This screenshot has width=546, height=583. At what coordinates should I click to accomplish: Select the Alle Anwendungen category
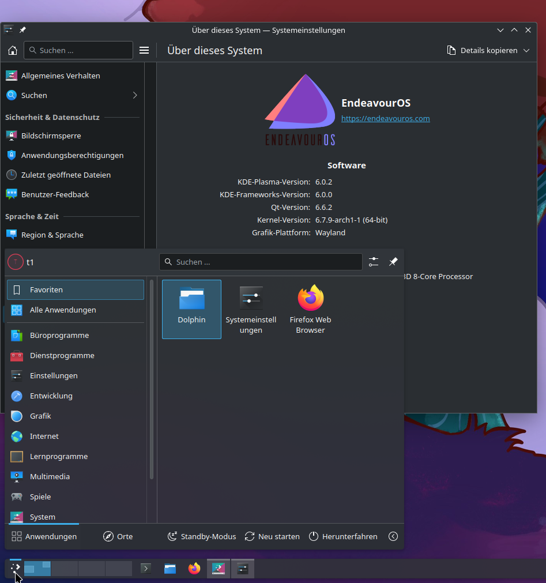pos(76,310)
